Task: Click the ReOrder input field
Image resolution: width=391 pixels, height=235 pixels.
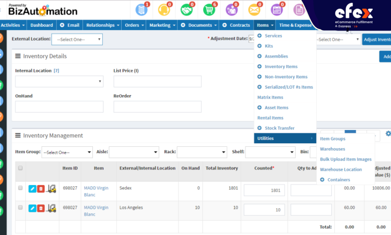Action: tap(157, 107)
